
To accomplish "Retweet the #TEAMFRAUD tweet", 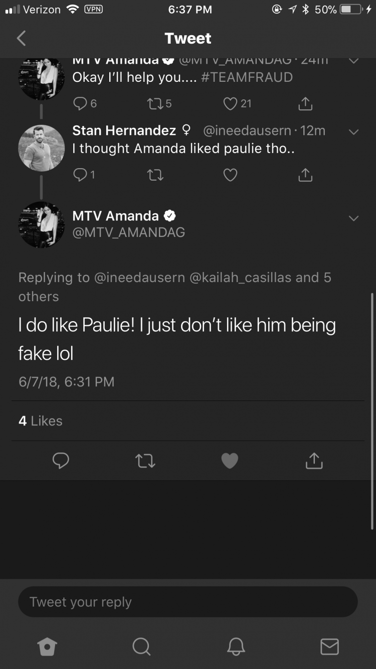I will [159, 103].
